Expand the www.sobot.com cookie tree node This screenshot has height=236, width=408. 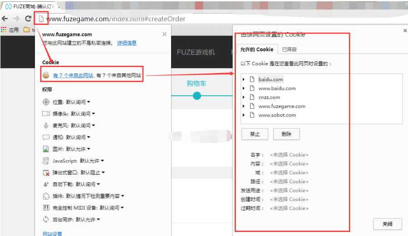pos(244,115)
